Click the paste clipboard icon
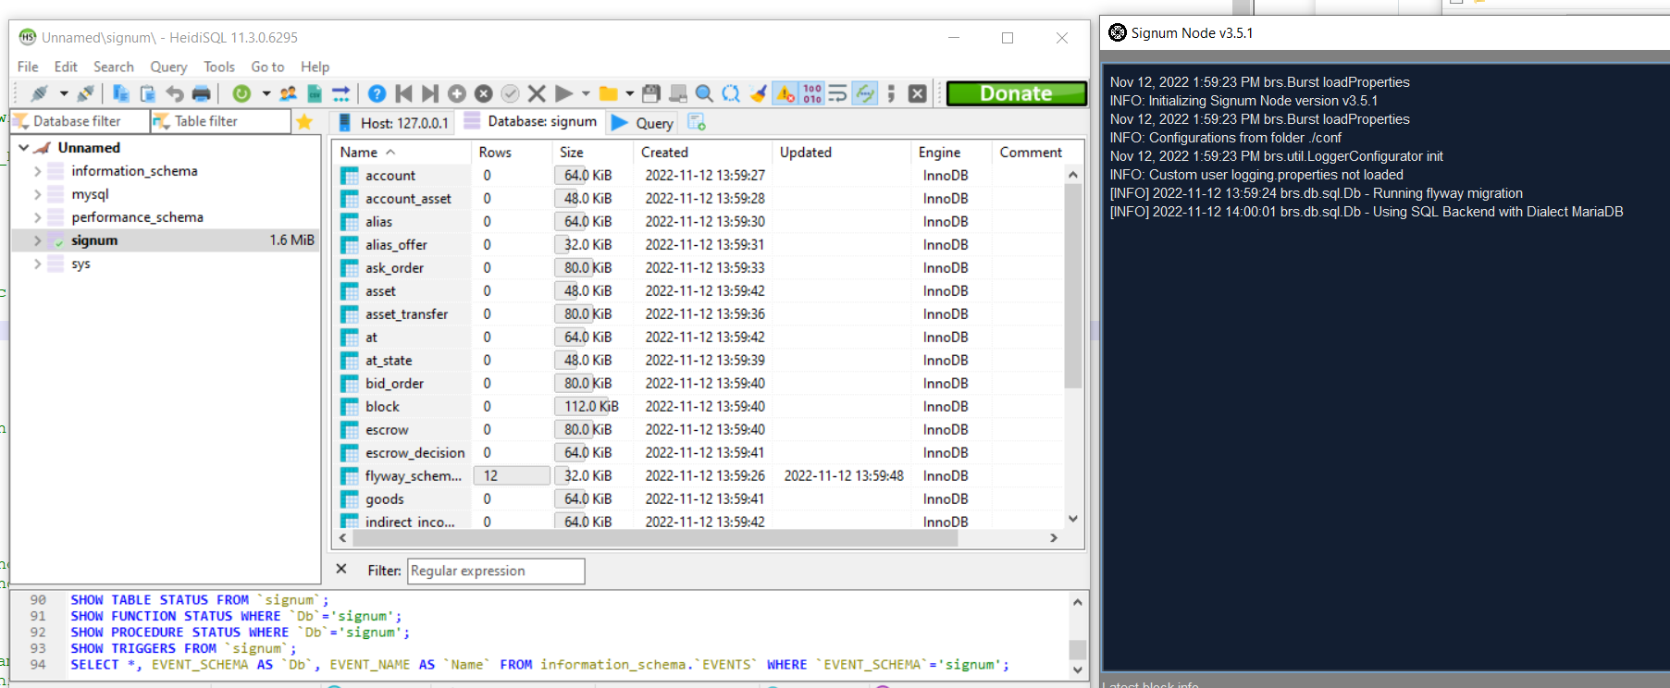Image resolution: width=1670 pixels, height=688 pixels. coord(147,93)
